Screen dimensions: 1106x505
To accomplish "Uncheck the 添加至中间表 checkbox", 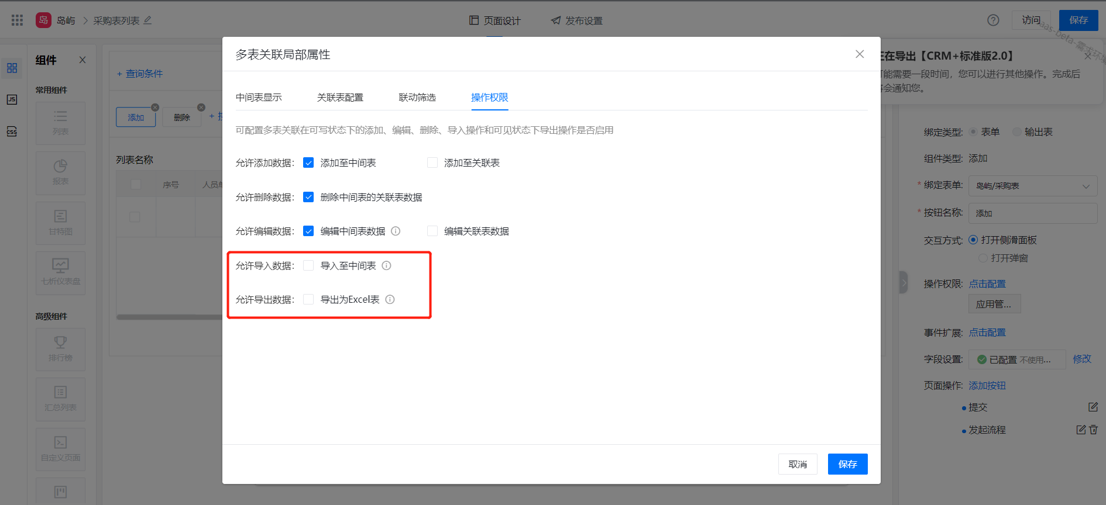I will point(308,163).
